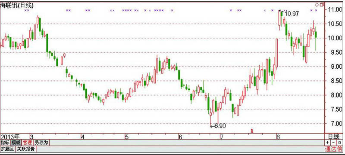Click month 8 on the time axis
345x155 pixels.
[278, 137]
